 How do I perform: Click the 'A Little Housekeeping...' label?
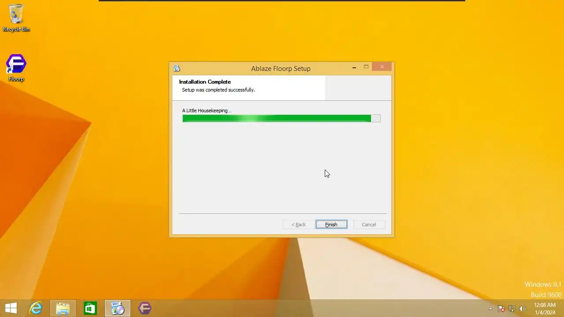(x=207, y=111)
